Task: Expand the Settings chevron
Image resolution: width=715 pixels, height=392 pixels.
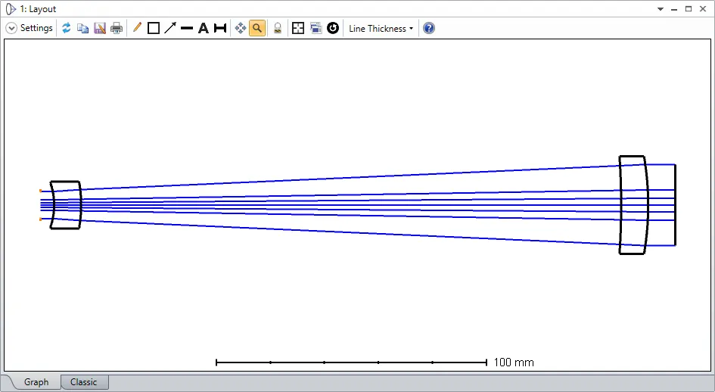Action: tap(11, 28)
